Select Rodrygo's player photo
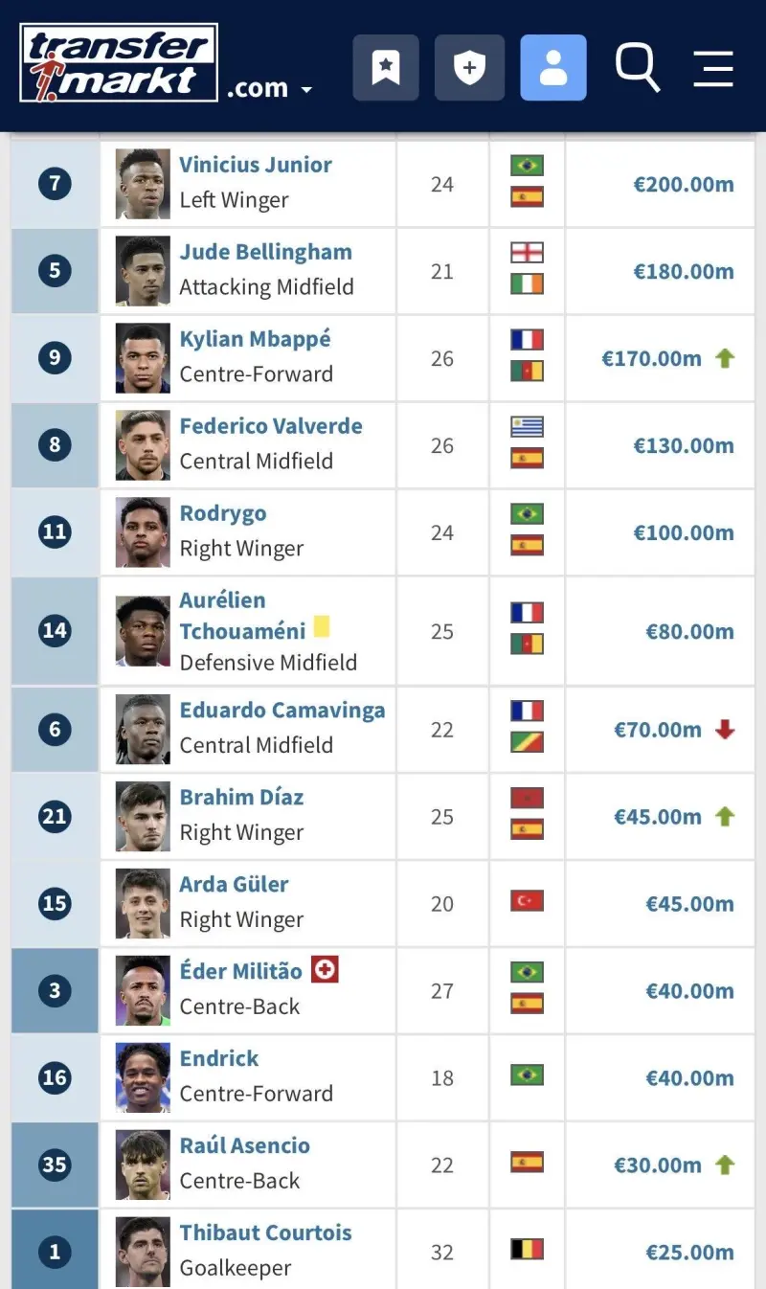The image size is (766, 1289). coord(143,532)
